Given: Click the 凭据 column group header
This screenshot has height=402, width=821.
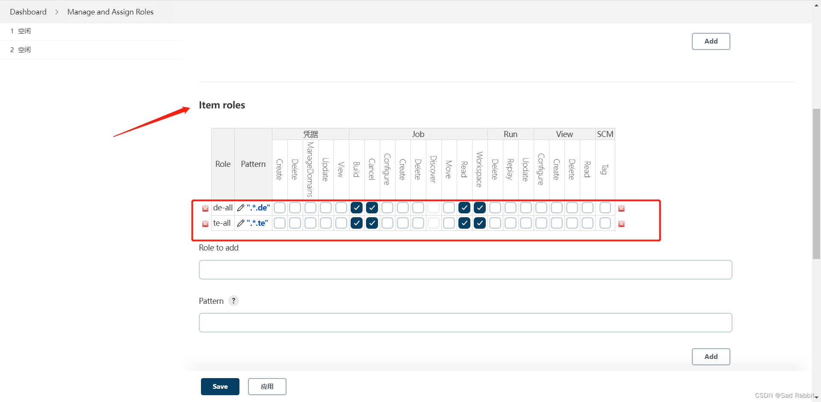Looking at the screenshot, I should pyautogui.click(x=310, y=134).
